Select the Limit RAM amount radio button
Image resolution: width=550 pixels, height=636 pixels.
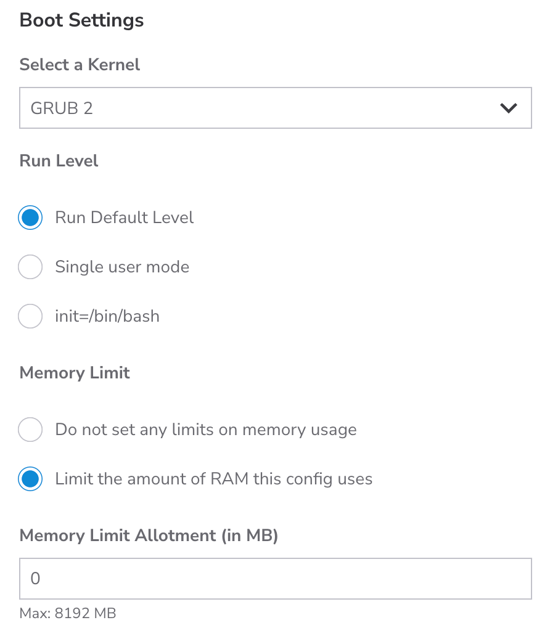tap(30, 479)
